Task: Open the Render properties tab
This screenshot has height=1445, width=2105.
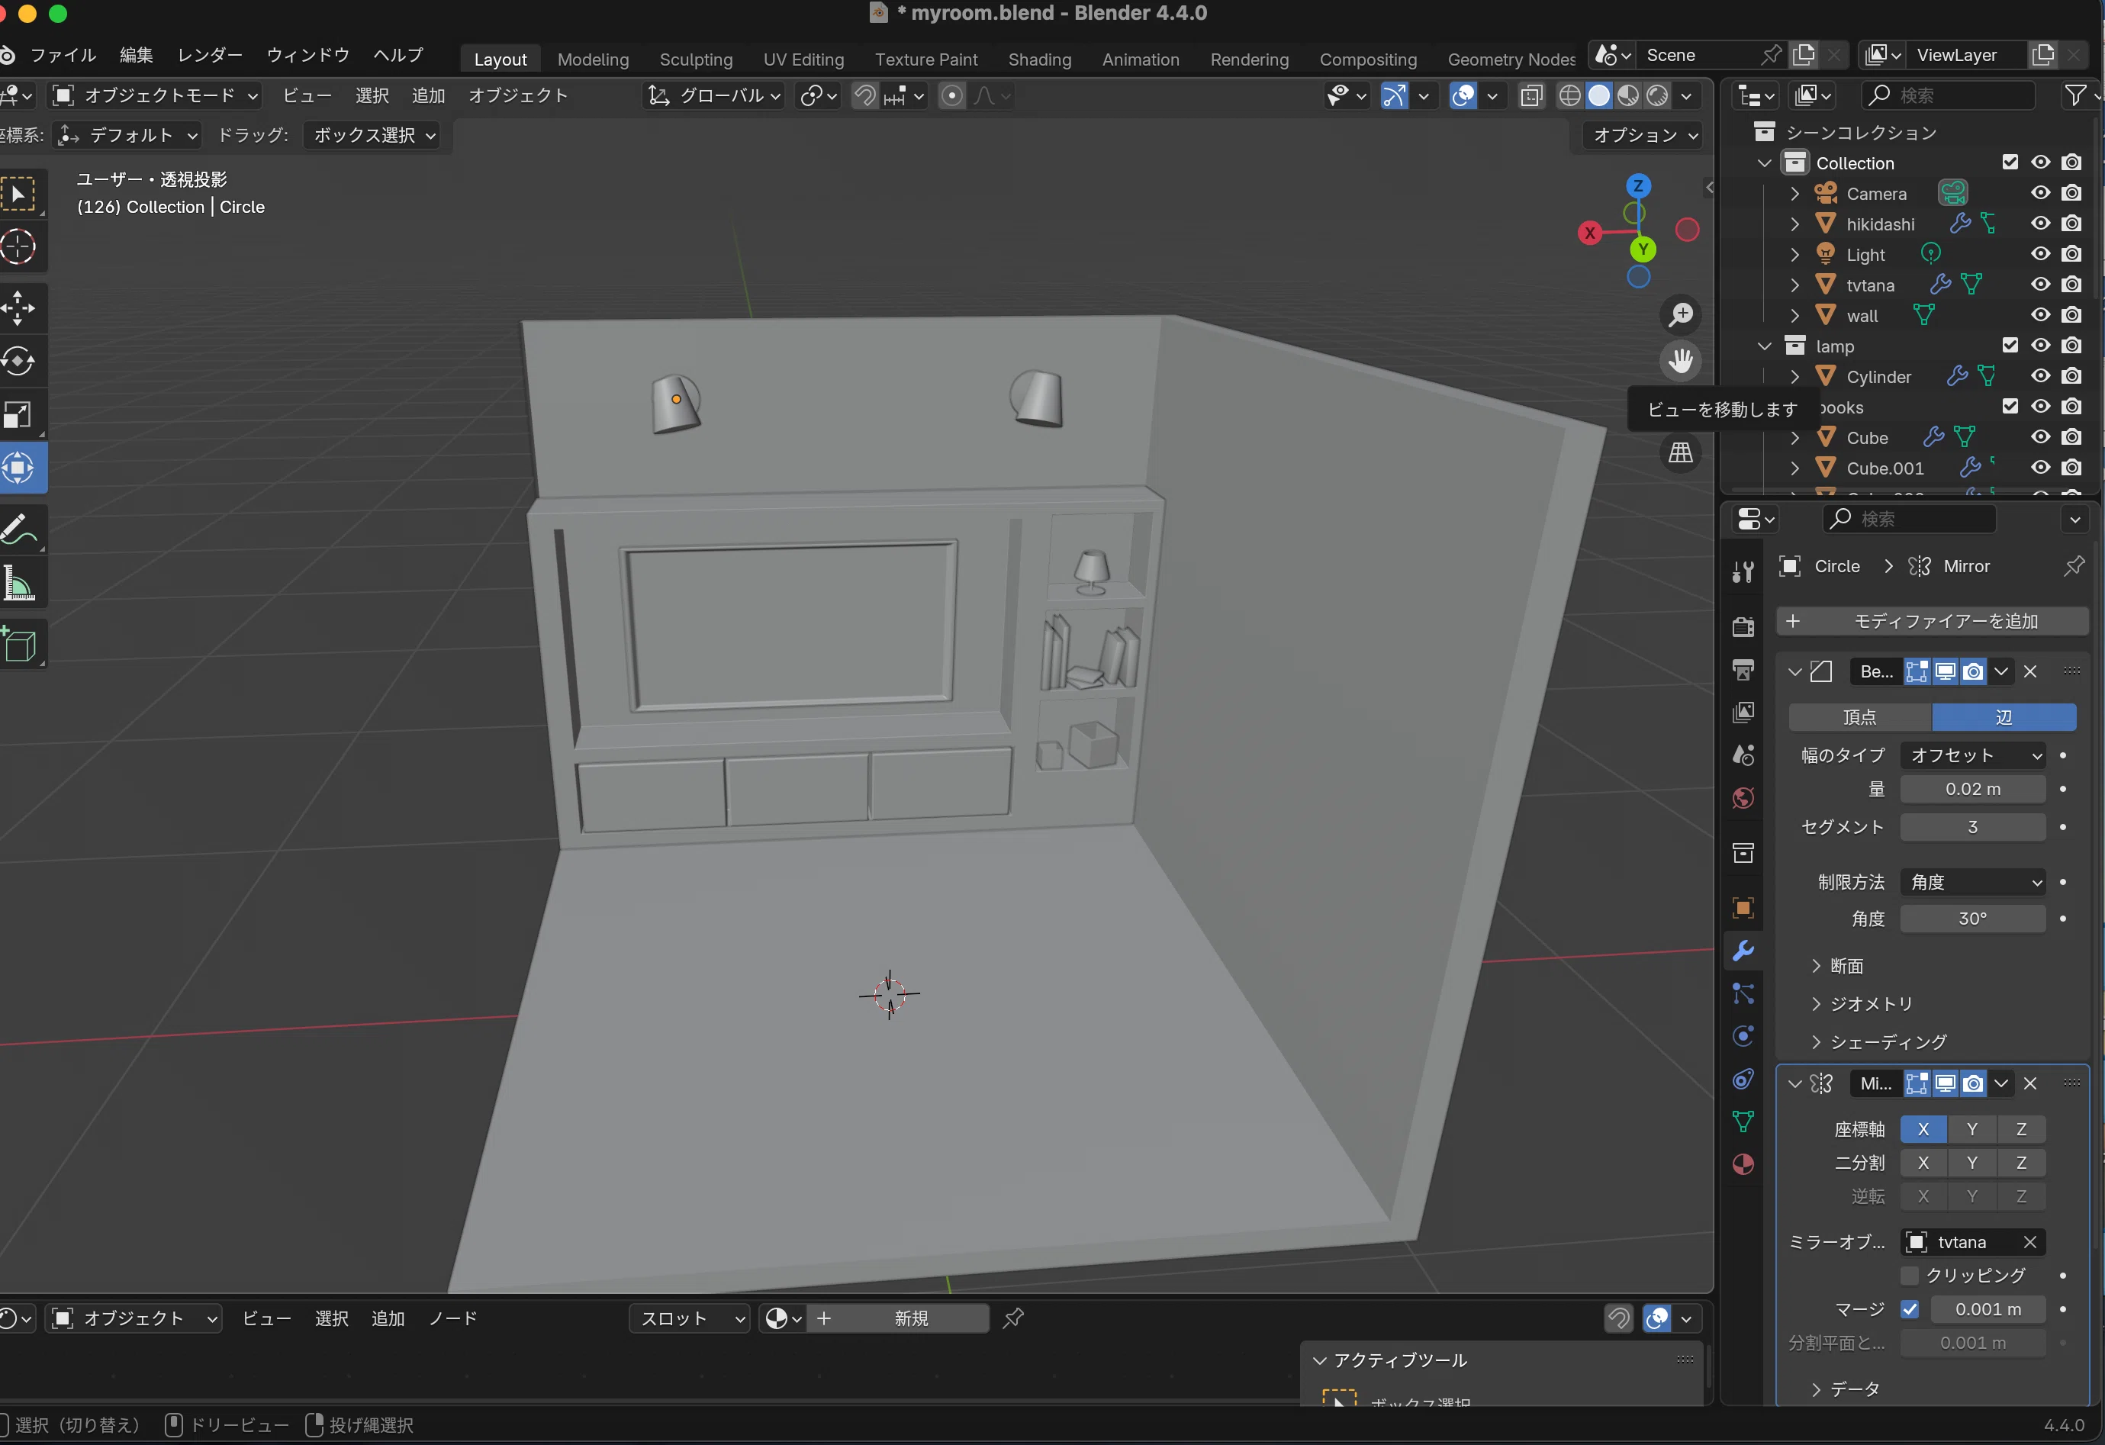Action: pos(1743,626)
